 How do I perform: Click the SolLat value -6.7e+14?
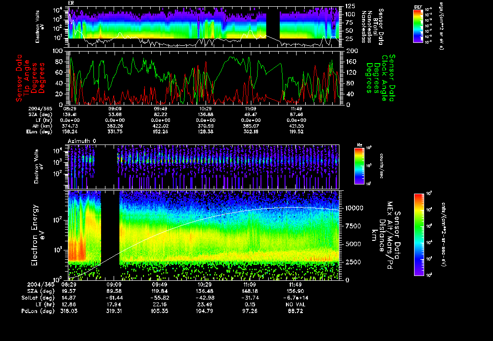point(296,298)
